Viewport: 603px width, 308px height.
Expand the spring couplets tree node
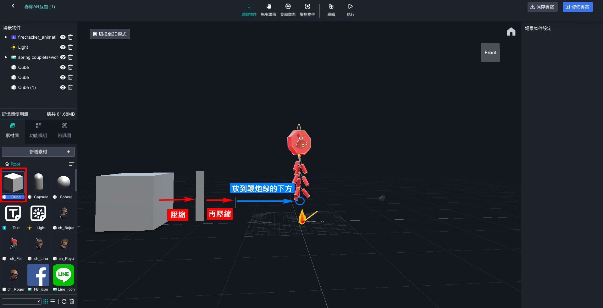pos(6,57)
